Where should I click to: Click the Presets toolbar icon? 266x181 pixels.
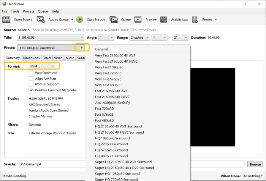(195, 20)
